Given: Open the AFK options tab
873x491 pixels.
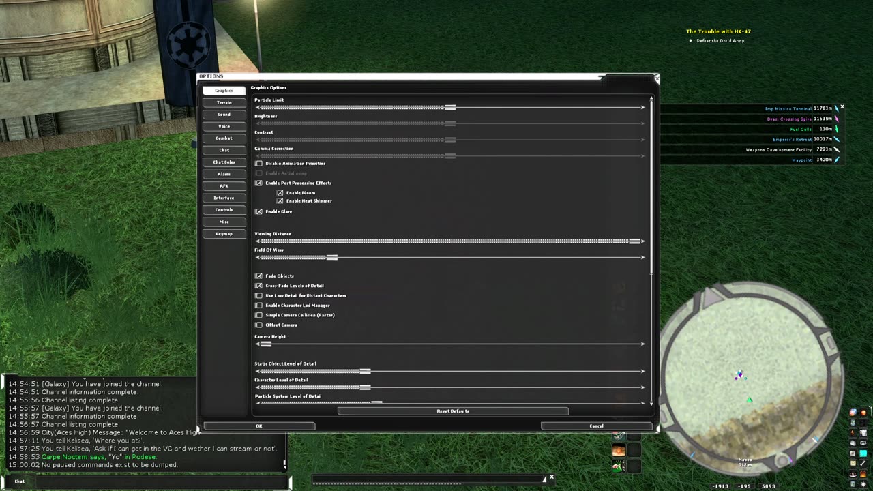Looking at the screenshot, I should (224, 186).
